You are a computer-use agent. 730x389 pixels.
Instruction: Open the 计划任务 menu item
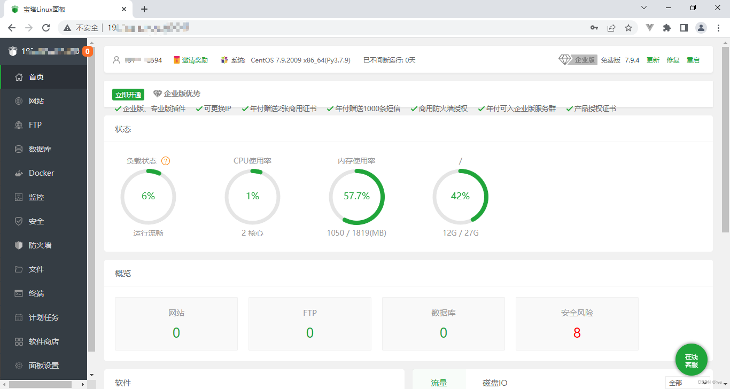coord(44,317)
